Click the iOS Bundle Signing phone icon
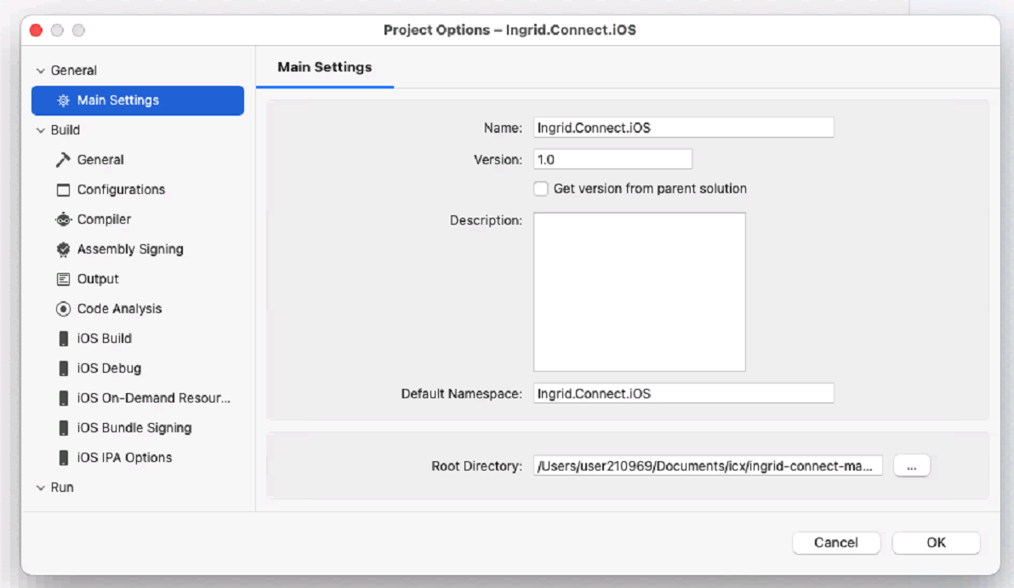 pos(63,427)
